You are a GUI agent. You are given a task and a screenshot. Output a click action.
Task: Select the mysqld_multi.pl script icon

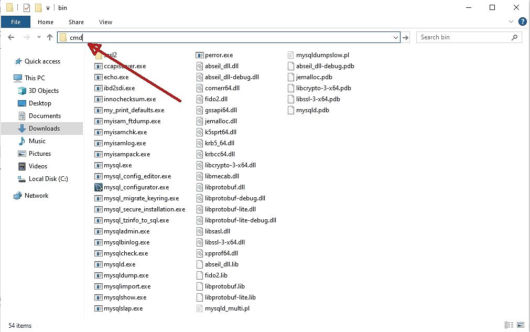pyautogui.click(x=199, y=308)
